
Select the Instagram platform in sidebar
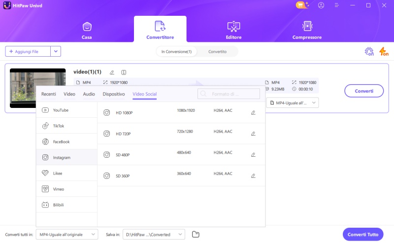[x=66, y=157]
